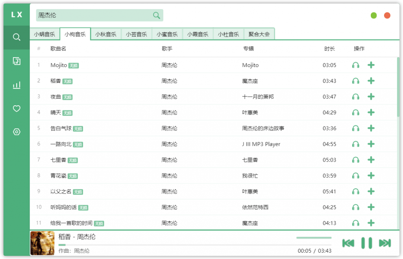This screenshot has width=403, height=259.
Task: Open the song list sidebar icon
Action: 16,61
